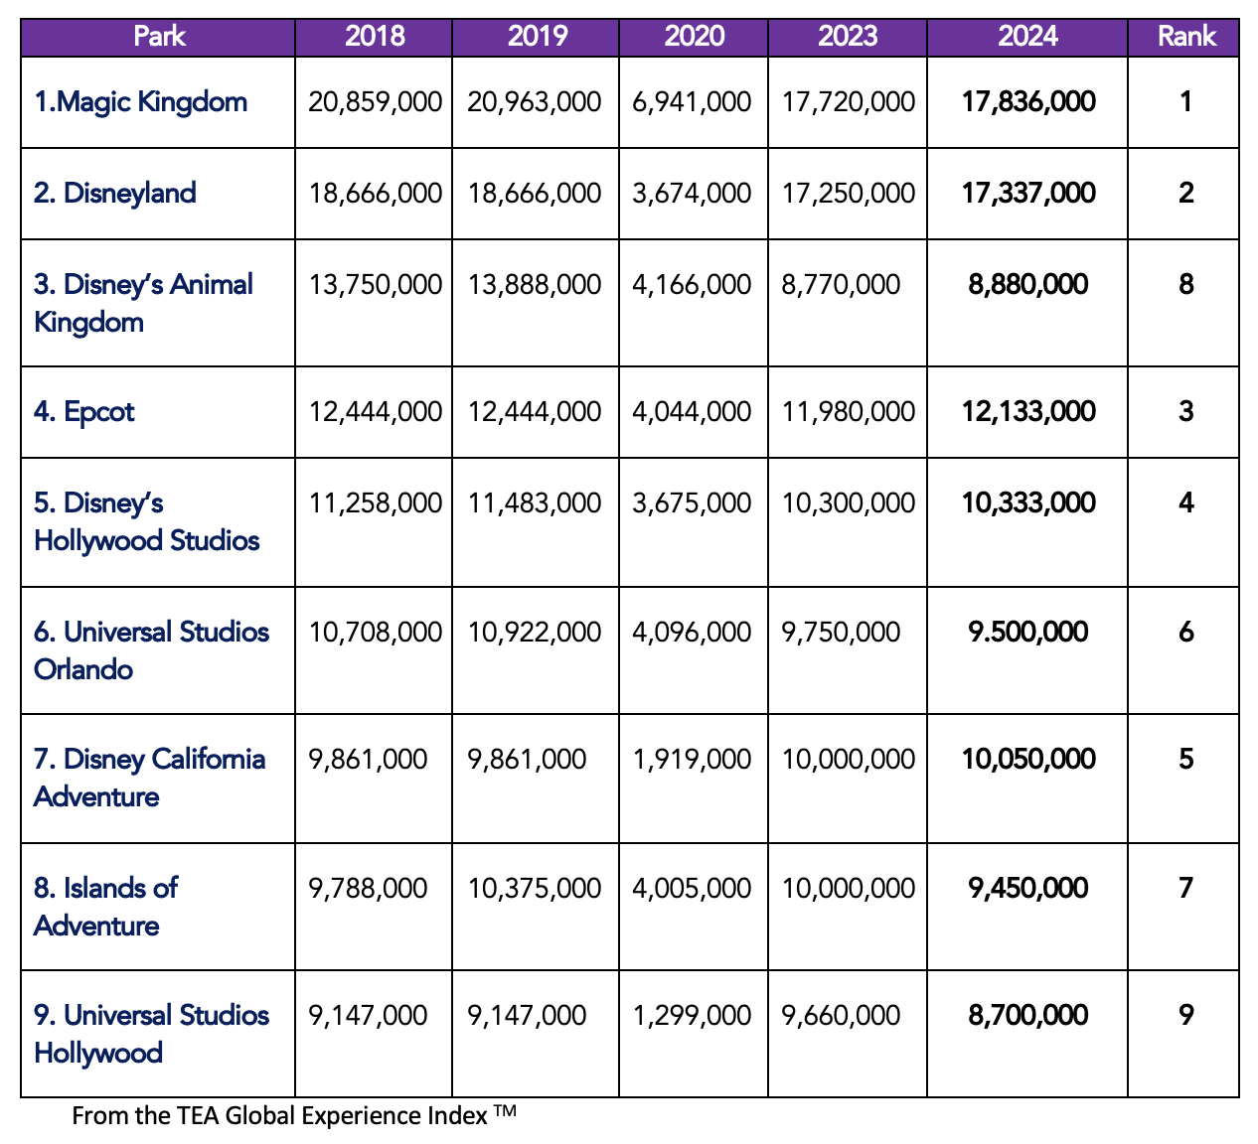Click Disney's Animal Kingdom row label
This screenshot has height=1144, width=1258.
pyautogui.click(x=142, y=303)
